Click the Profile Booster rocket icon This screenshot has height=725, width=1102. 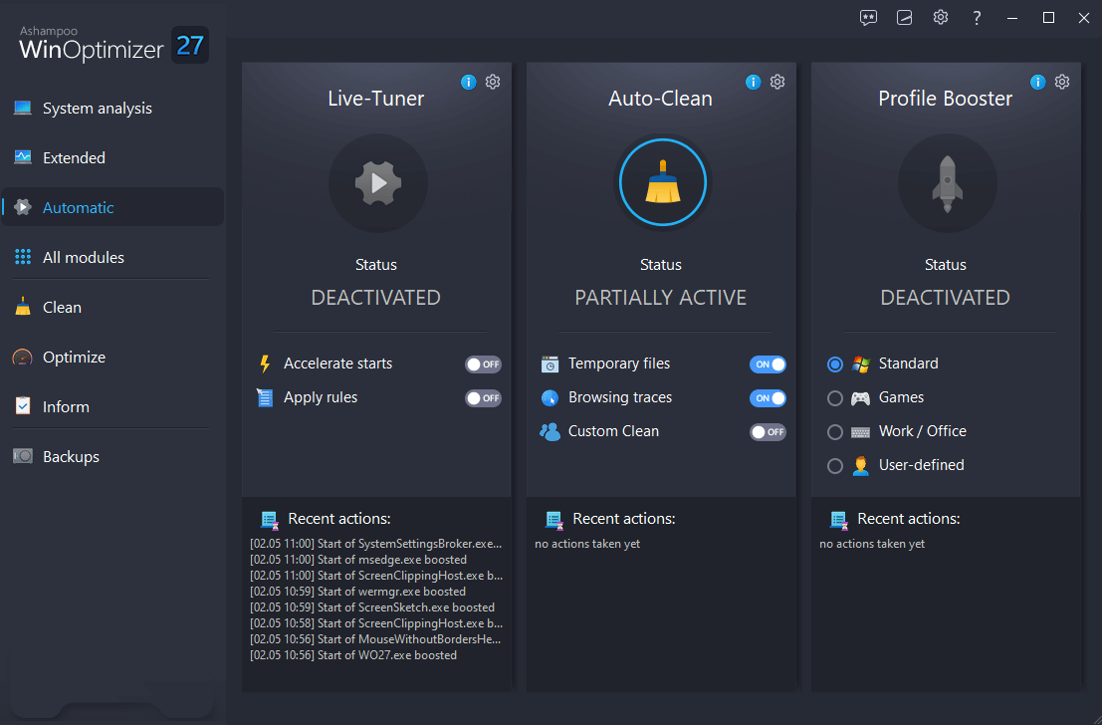(x=946, y=183)
